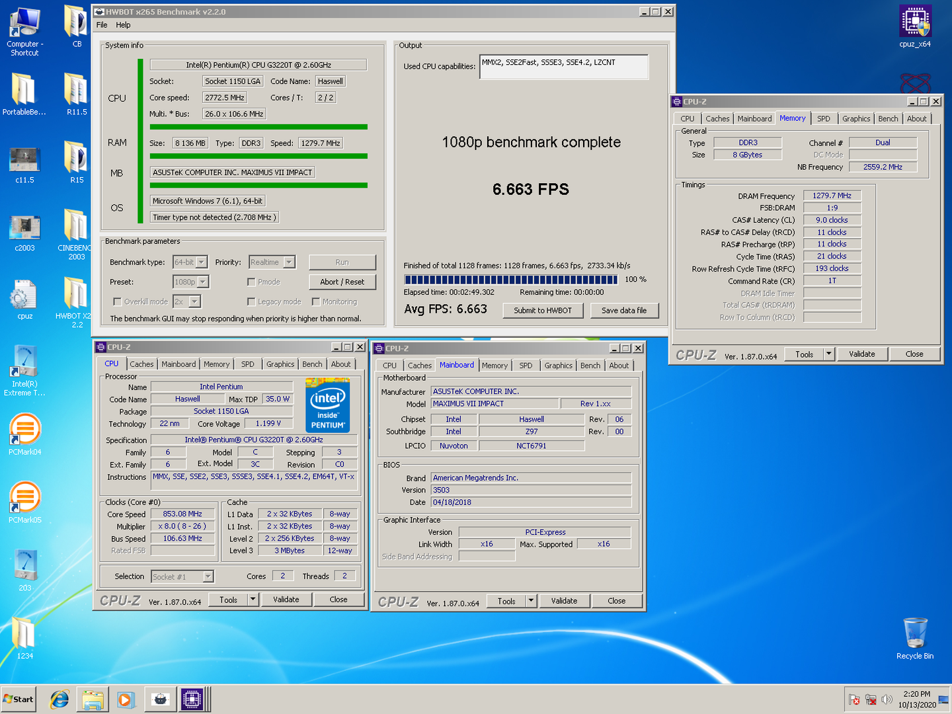Click DRAM Frequency 1279.7 MHz value
This screenshot has width=952, height=714.
pyautogui.click(x=832, y=196)
